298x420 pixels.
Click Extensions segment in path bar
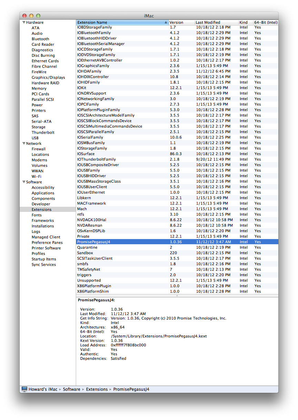pos(97,389)
